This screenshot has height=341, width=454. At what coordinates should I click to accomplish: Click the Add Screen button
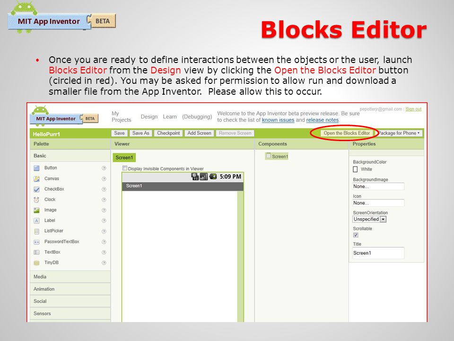click(x=199, y=133)
